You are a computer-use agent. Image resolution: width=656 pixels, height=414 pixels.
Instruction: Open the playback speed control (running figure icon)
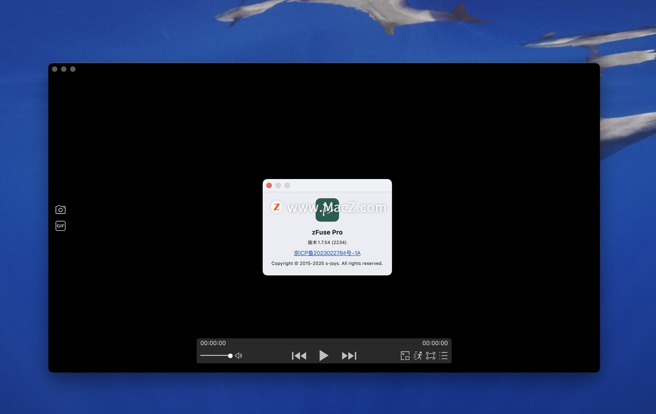coord(418,356)
